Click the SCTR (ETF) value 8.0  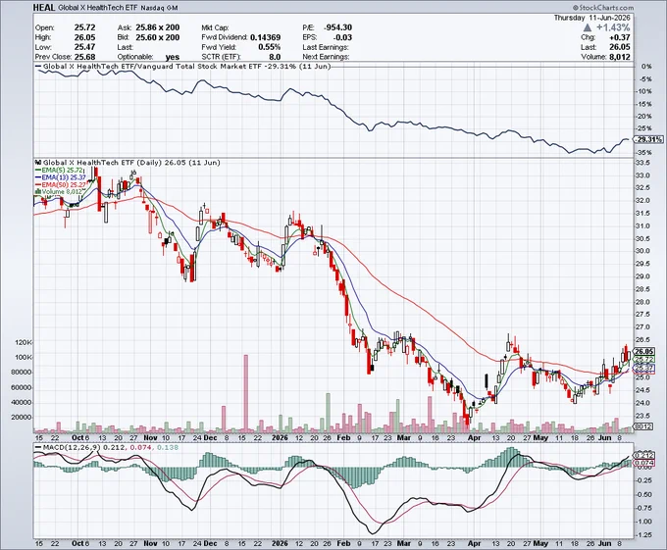tap(275, 57)
